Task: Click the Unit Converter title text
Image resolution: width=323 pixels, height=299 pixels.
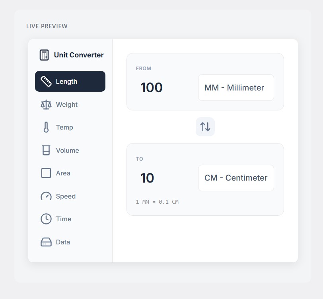Action: [79, 55]
